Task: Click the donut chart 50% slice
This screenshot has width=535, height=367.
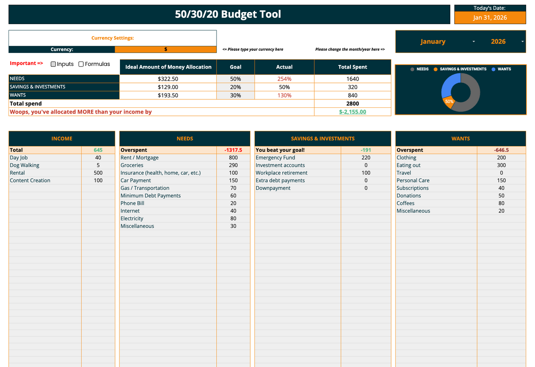Action: [x=449, y=102]
